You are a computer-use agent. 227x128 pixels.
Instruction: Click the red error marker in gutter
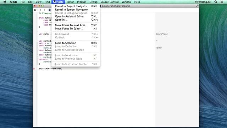click(34, 69)
